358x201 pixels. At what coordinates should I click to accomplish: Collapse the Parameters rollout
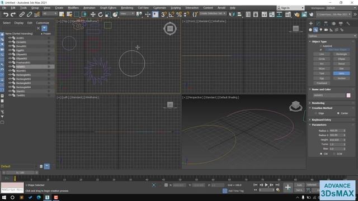(319, 125)
